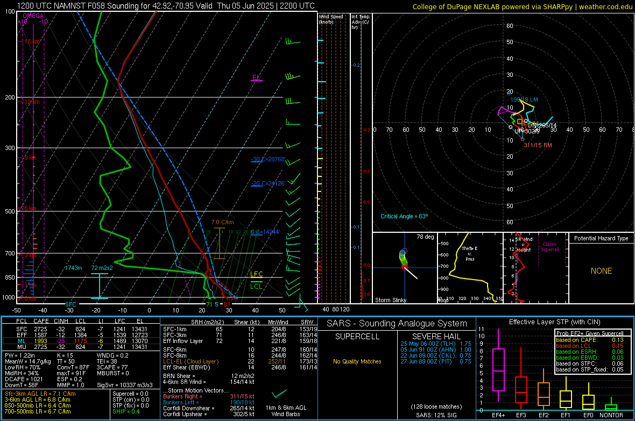
Task: Click the green 'SHIP = 0.4' value
Action: click(x=126, y=411)
